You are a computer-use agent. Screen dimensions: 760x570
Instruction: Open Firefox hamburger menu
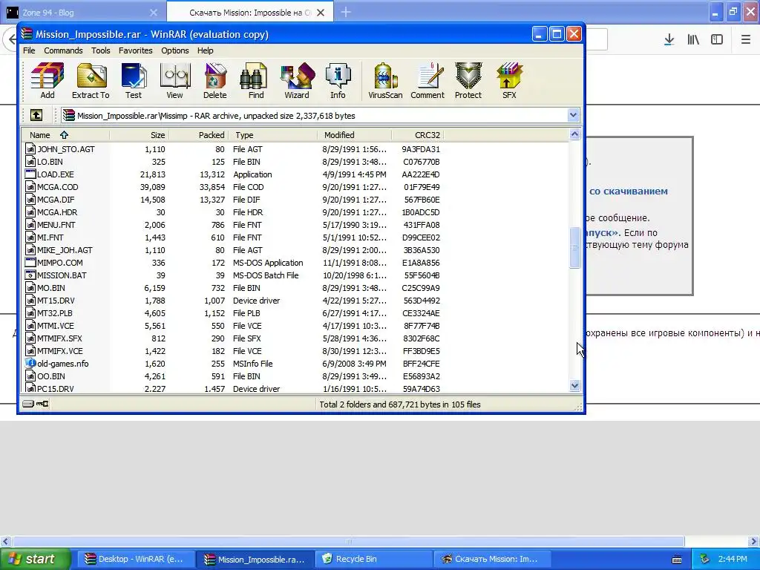pyautogui.click(x=745, y=40)
